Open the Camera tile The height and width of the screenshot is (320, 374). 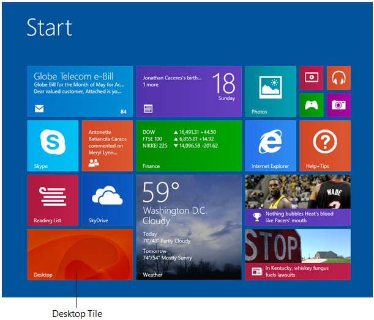[338, 105]
